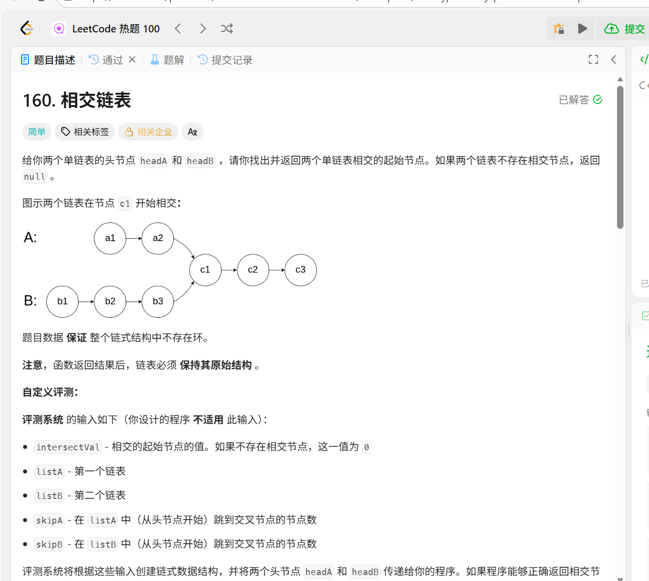Show 相关标签 topics
This screenshot has height=581, width=649.
pos(85,132)
